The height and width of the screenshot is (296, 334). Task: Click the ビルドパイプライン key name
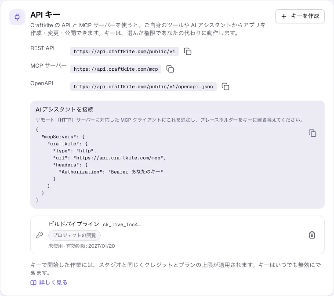point(74,224)
